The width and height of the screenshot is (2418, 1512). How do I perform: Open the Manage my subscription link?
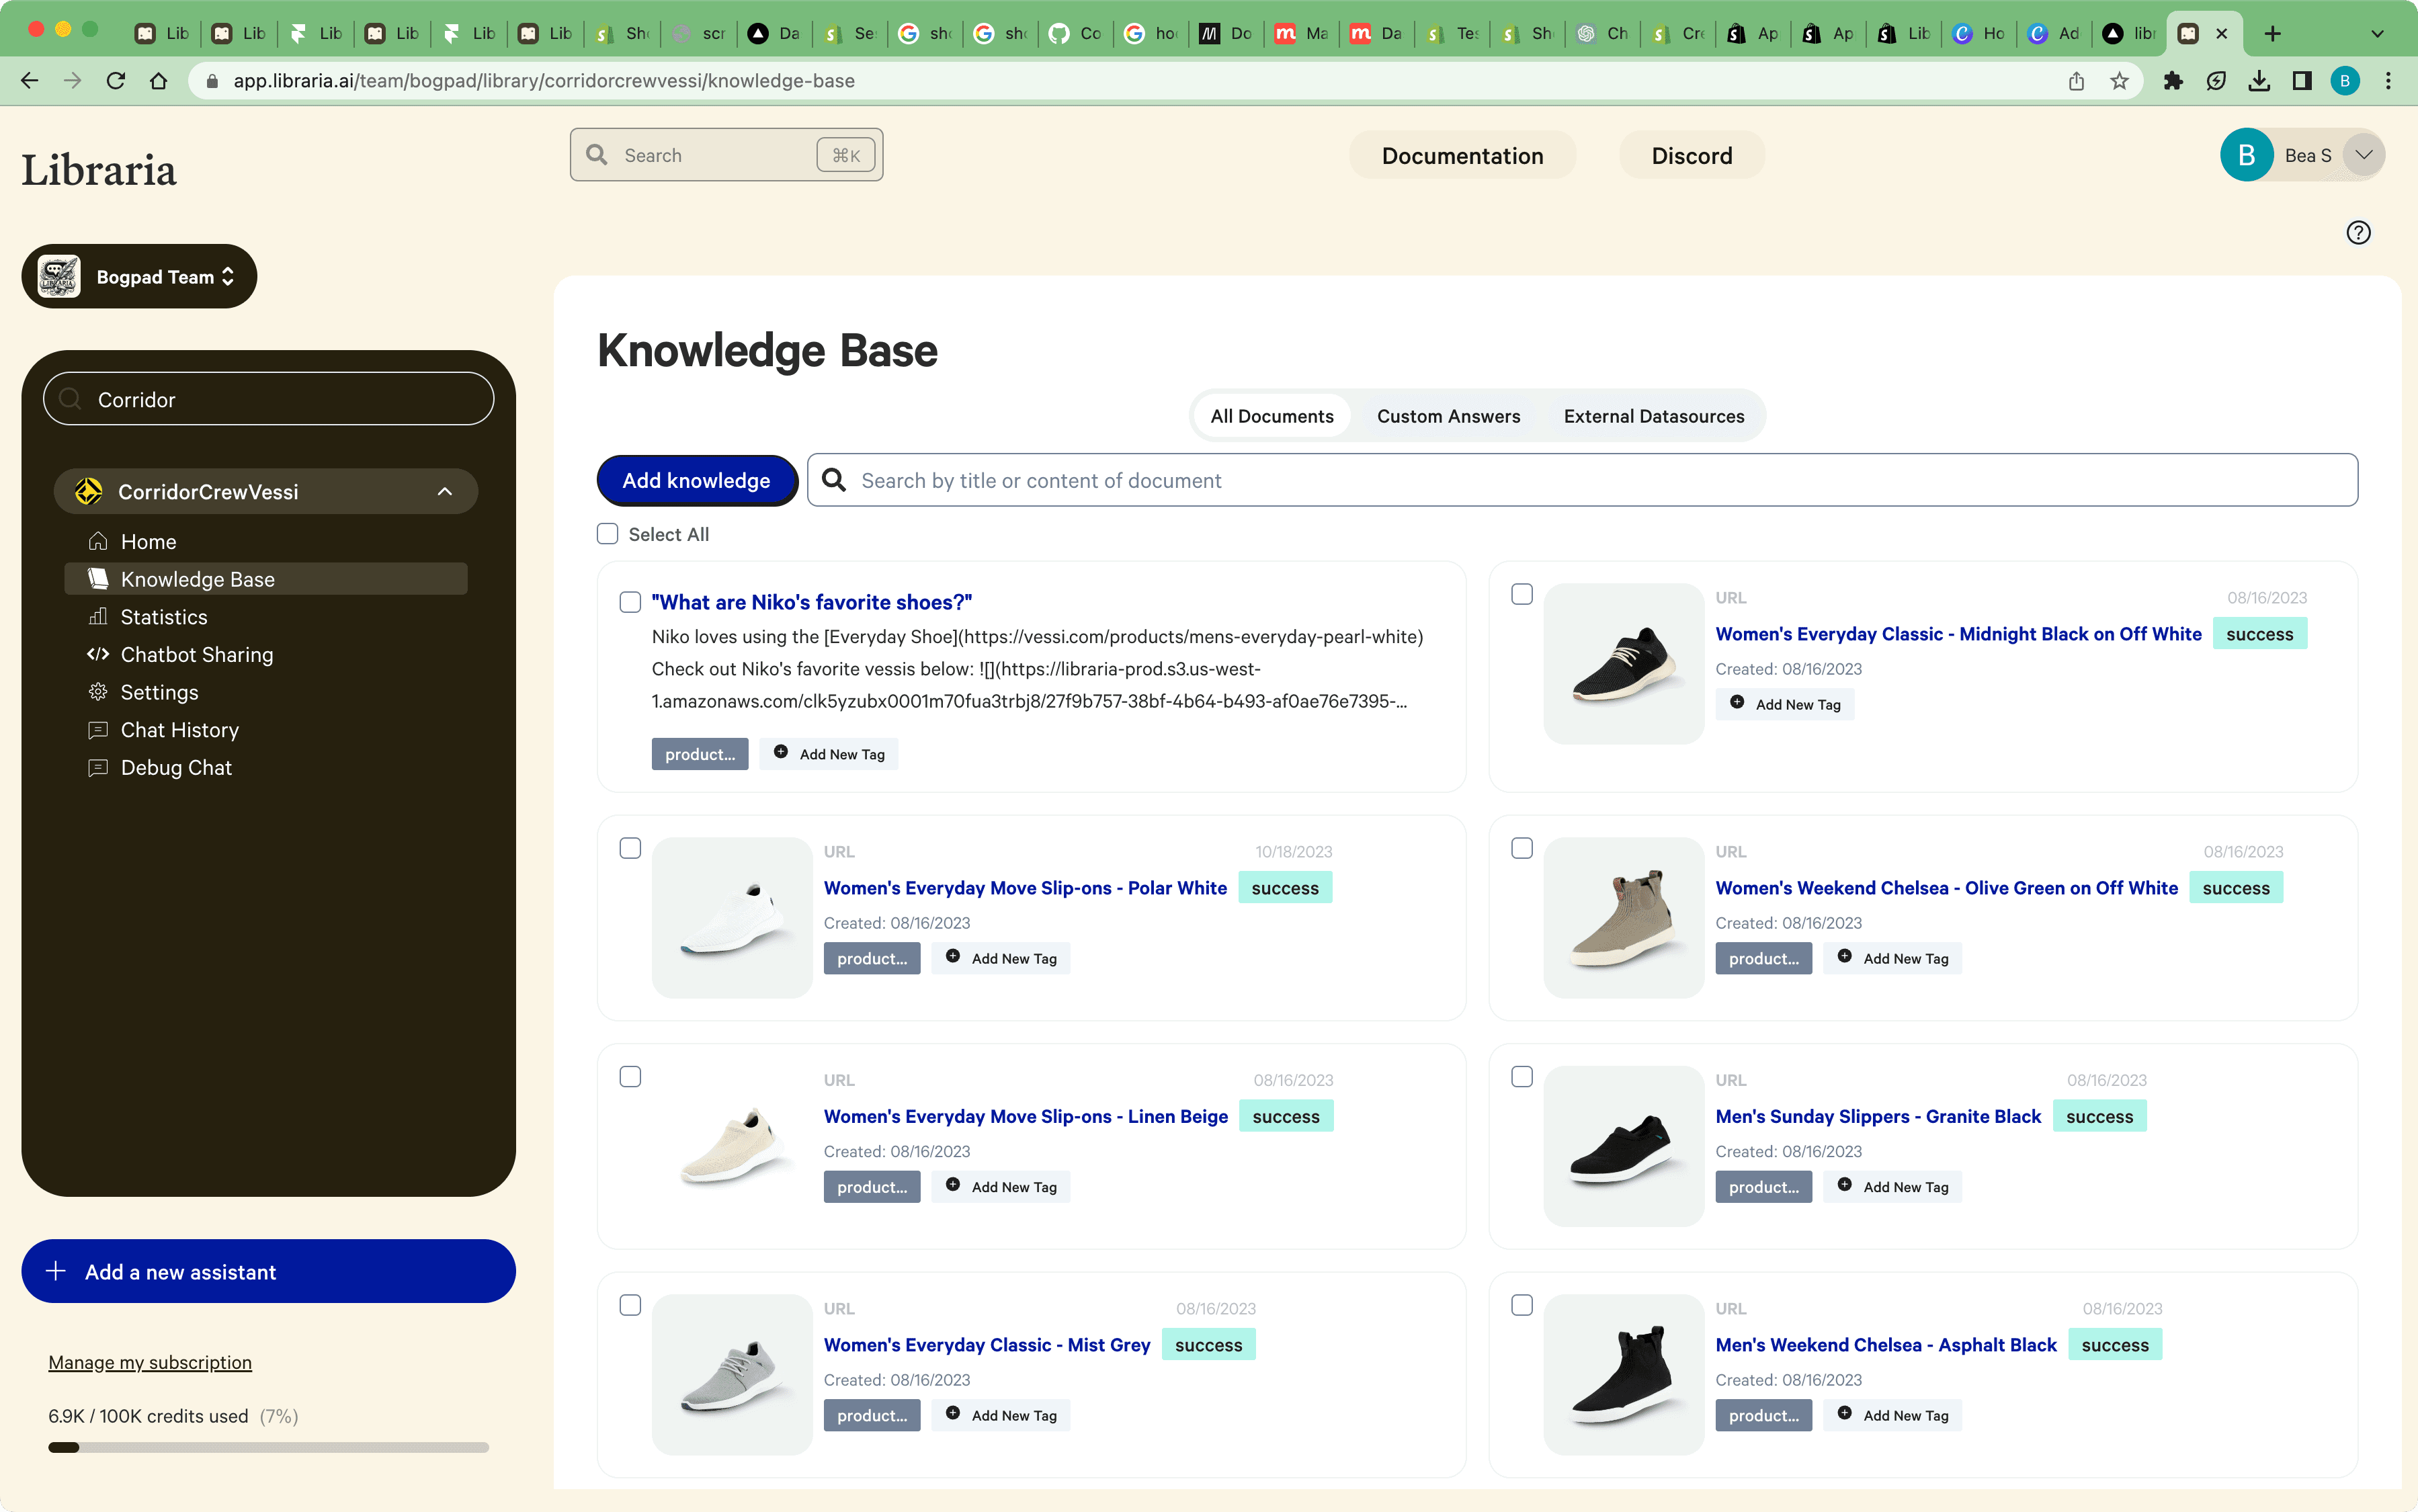tap(150, 1362)
